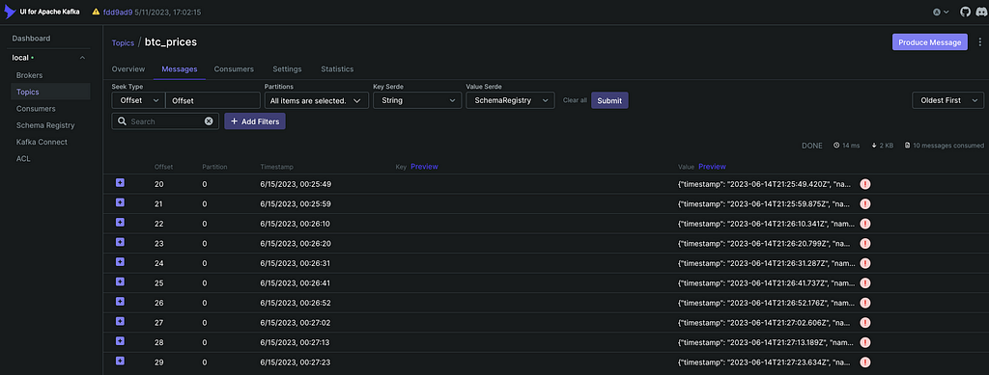Click timestamp 6/15/2023, 00:27:02
Image resolution: width=989 pixels, height=375 pixels.
(x=296, y=323)
